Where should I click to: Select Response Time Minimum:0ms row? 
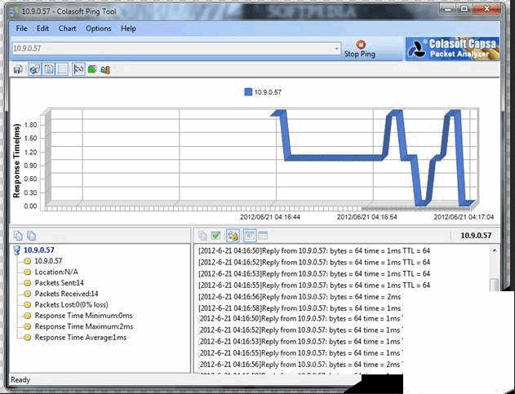click(84, 316)
